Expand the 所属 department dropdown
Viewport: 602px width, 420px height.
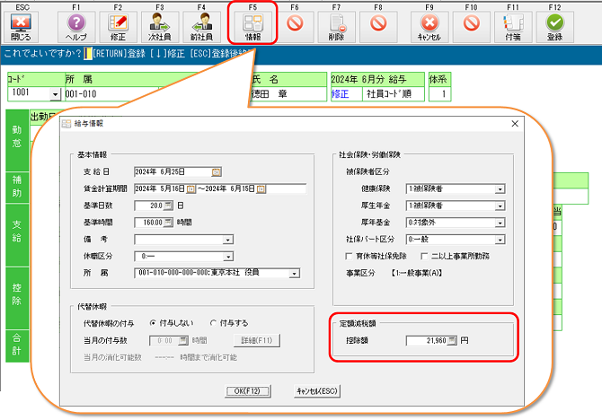(x=296, y=271)
